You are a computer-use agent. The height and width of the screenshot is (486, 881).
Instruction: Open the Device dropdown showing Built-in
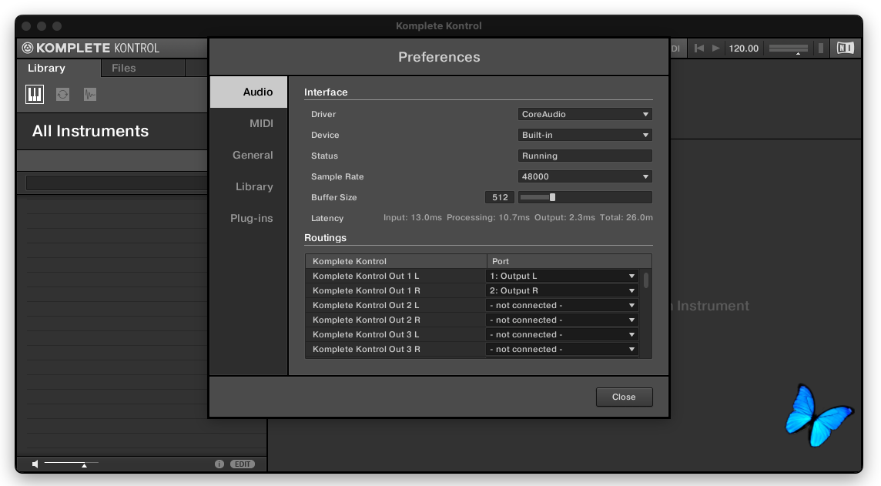click(x=585, y=135)
